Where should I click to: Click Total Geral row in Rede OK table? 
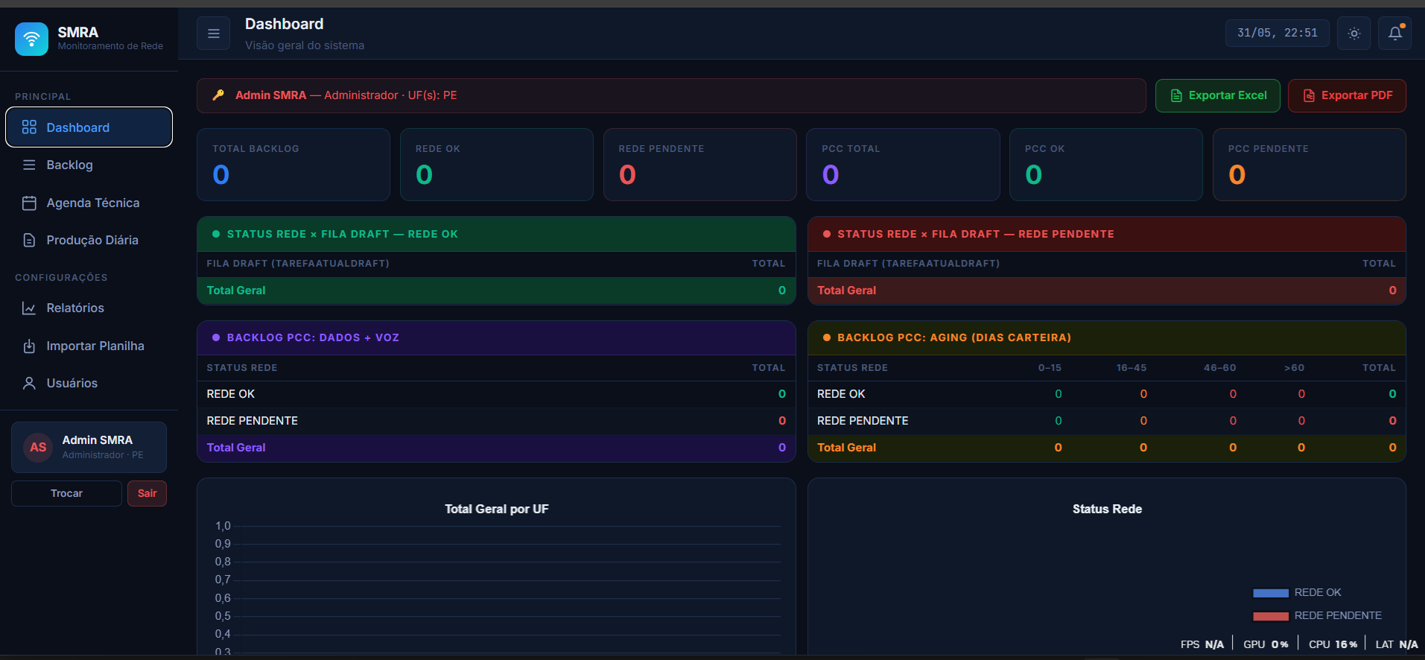point(496,291)
